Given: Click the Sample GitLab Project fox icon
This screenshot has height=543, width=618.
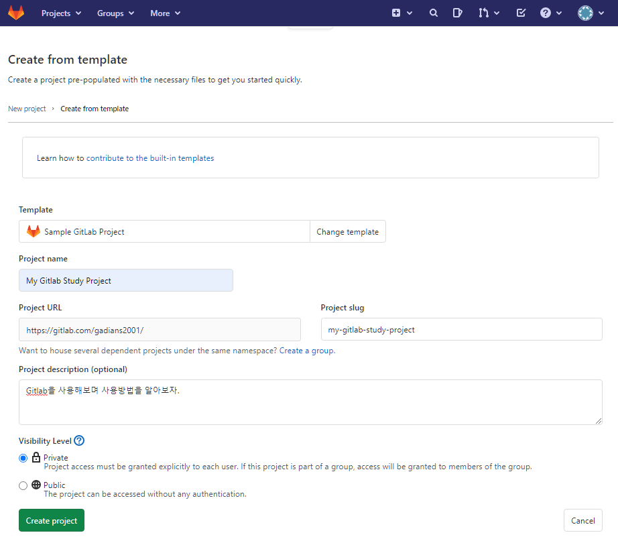Looking at the screenshot, I should [x=34, y=231].
